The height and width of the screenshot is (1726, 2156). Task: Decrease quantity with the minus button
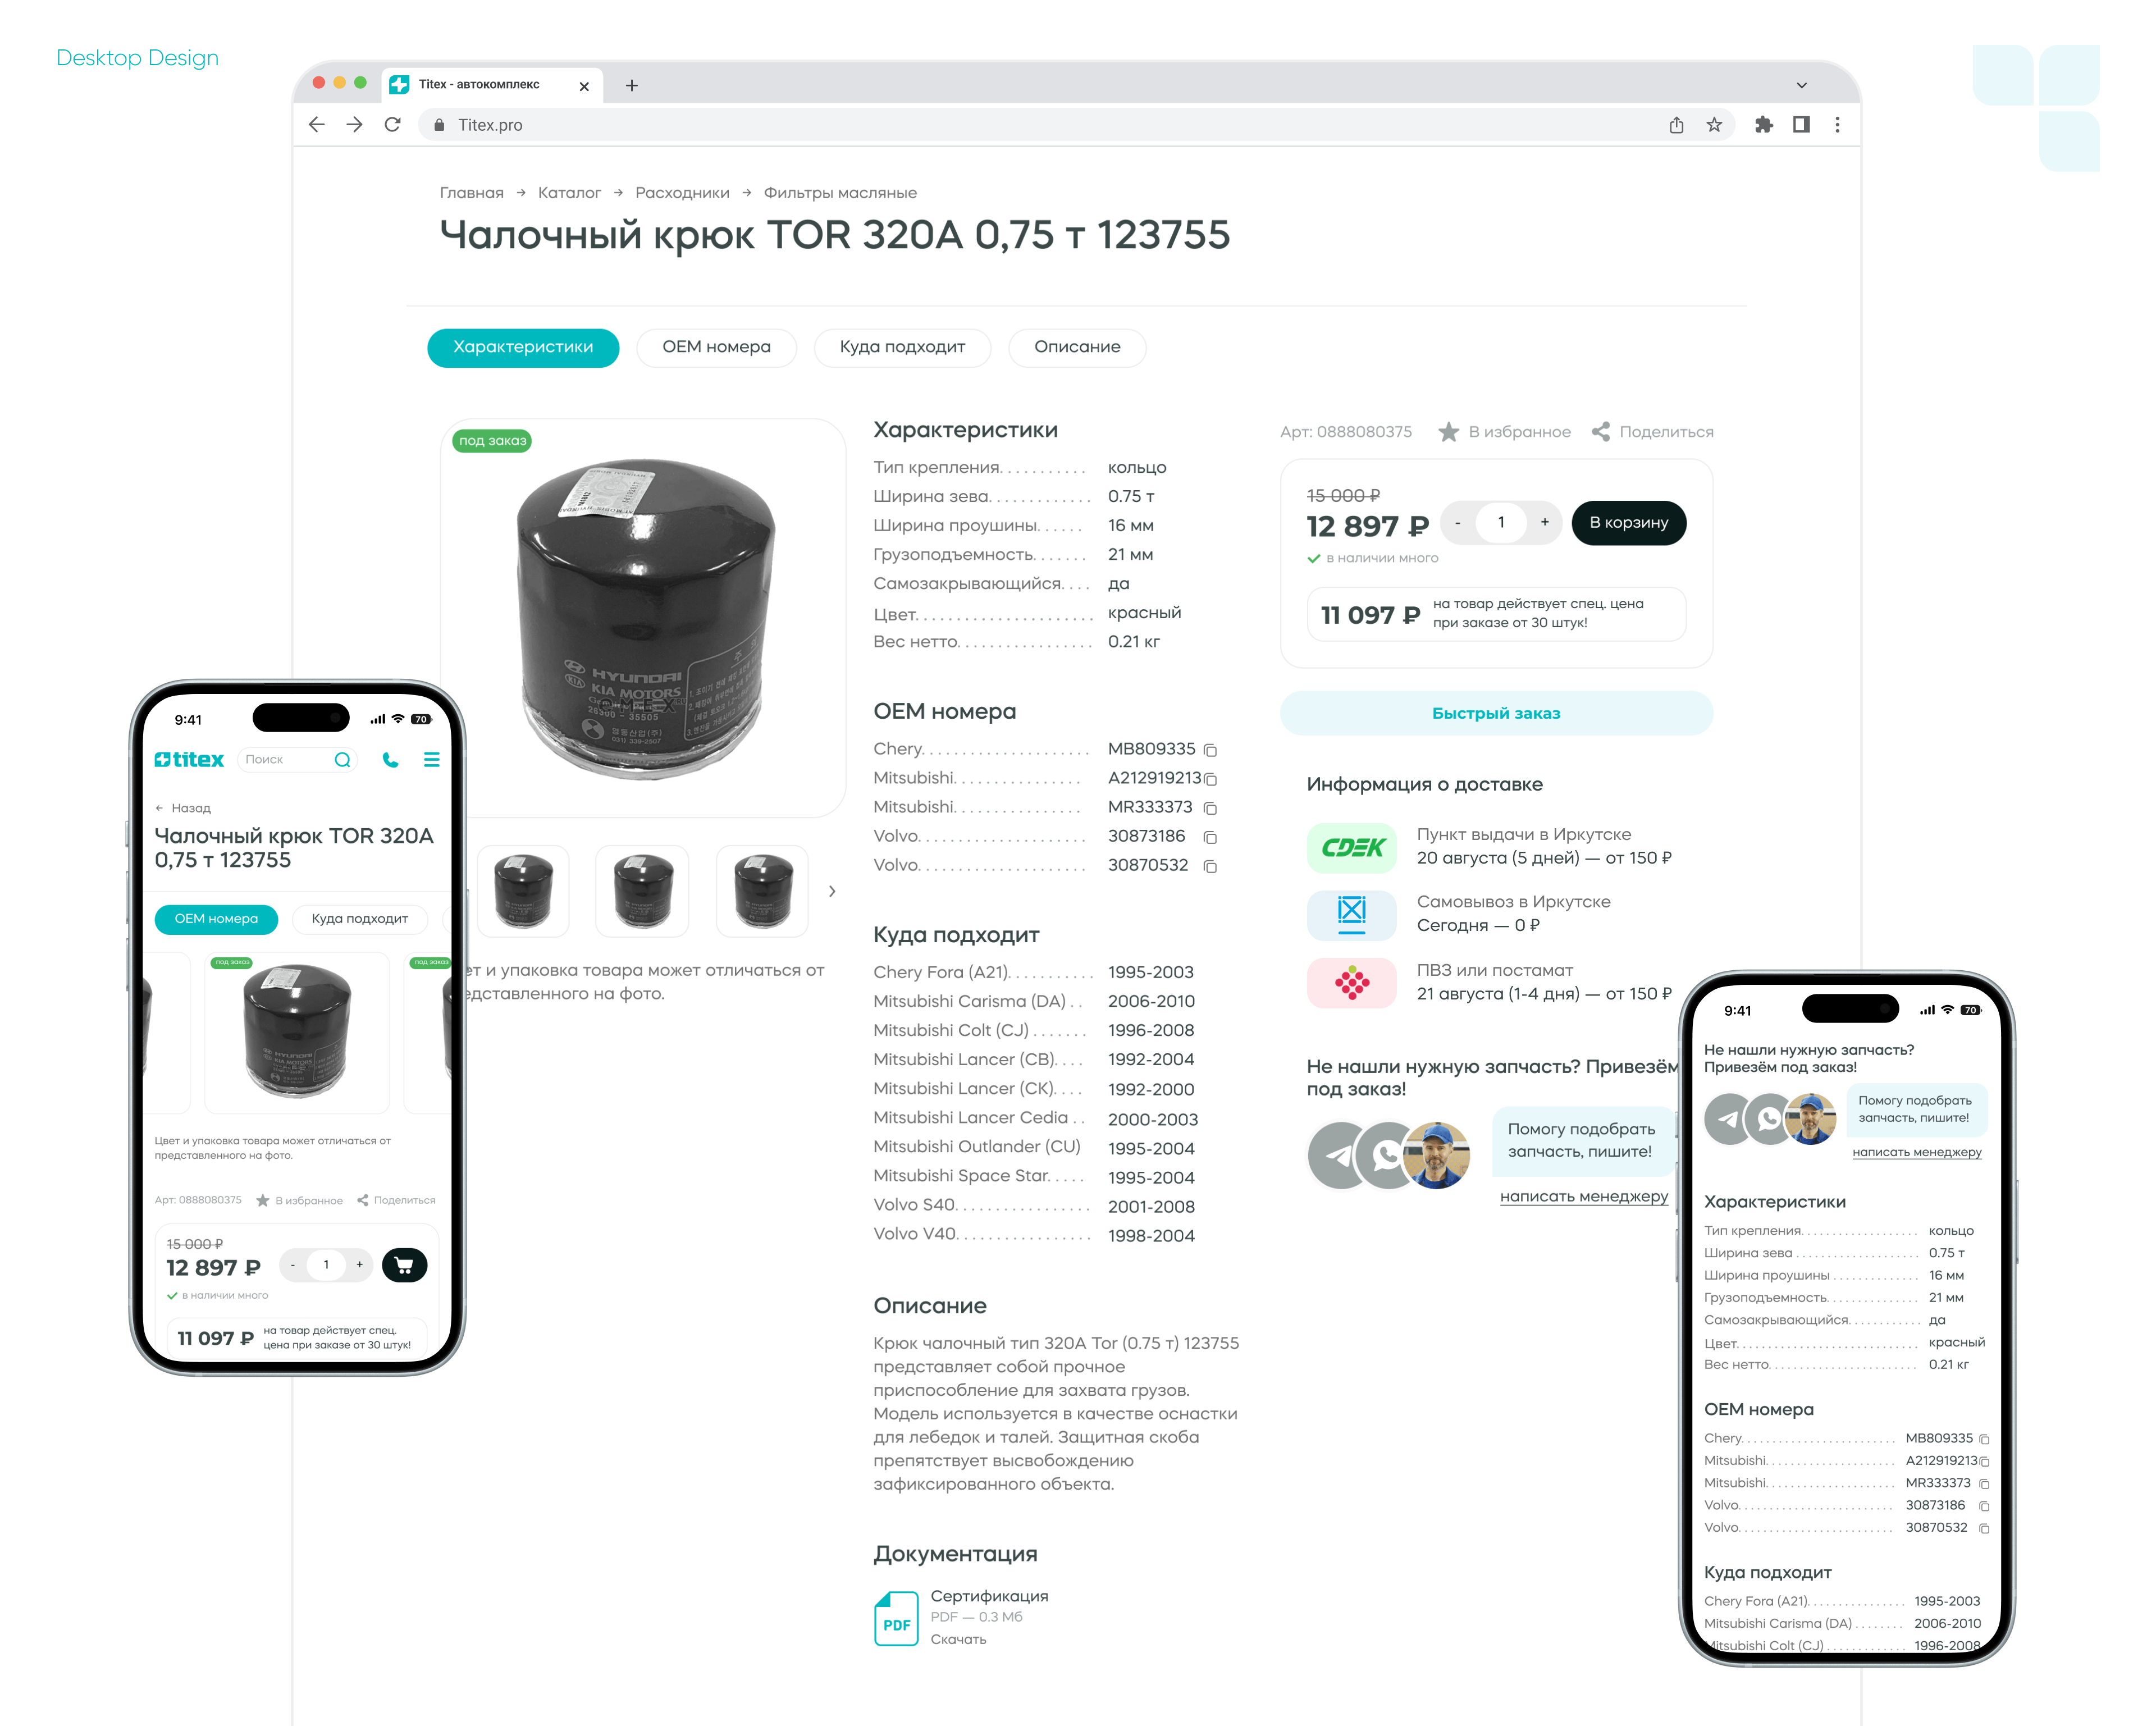(1458, 523)
